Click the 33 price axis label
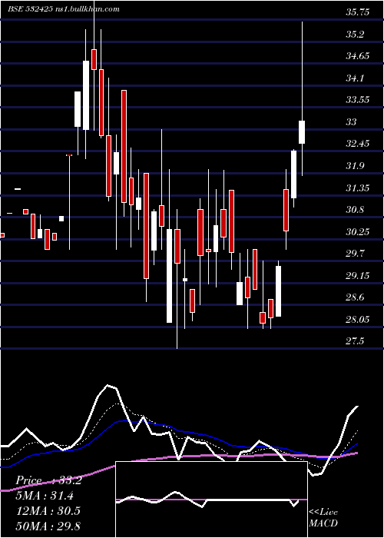The image size is (384, 538). click(352, 121)
